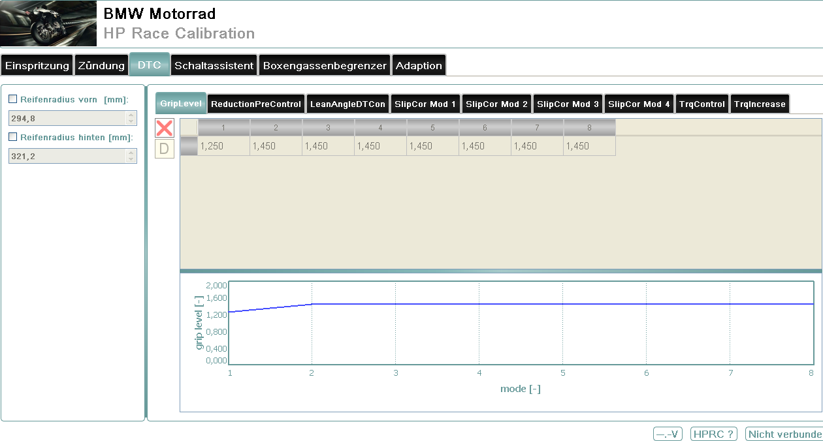Select grip level cell in column 1
The width and height of the screenshot is (823, 441).
223,146
